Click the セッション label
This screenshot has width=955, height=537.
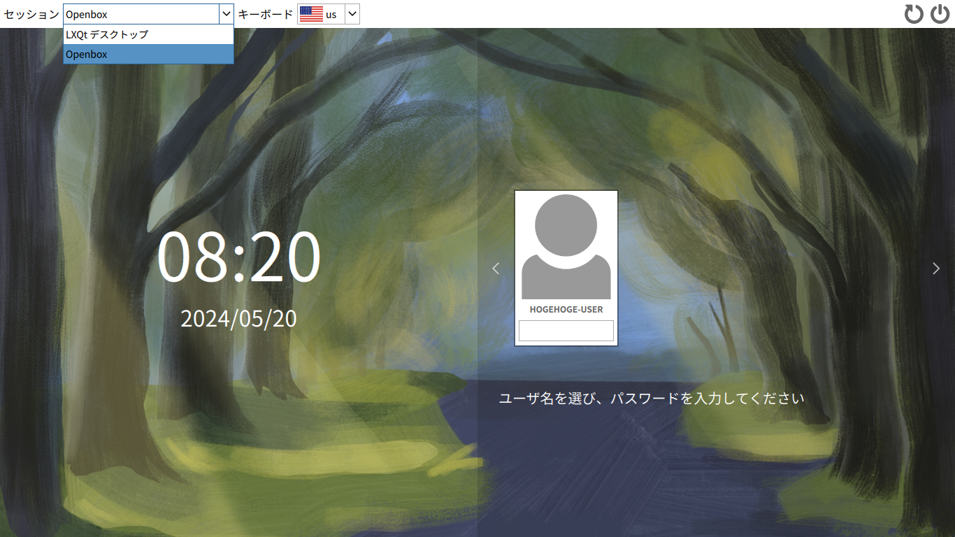(x=31, y=14)
